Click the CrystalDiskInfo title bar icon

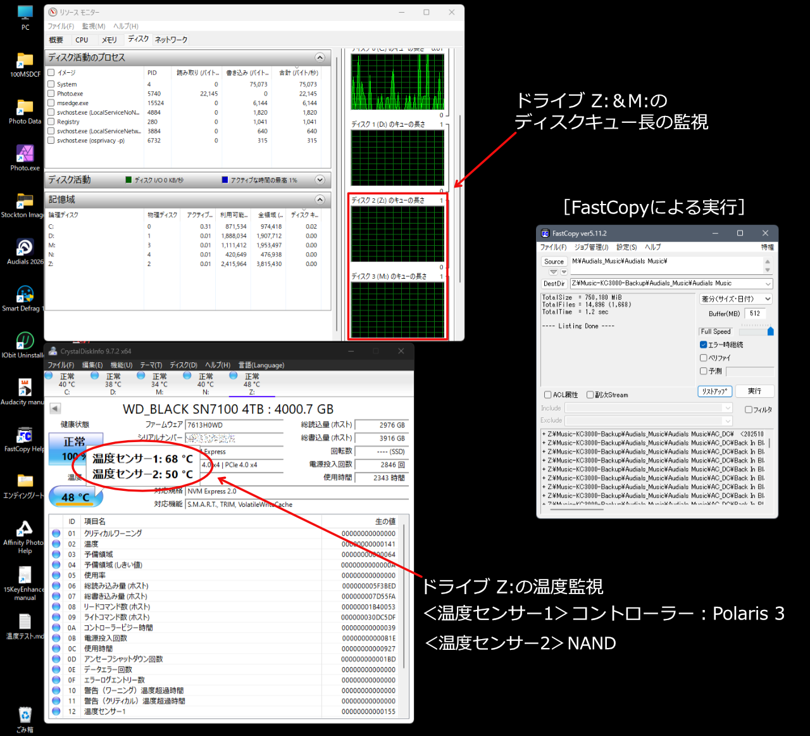click(x=53, y=351)
